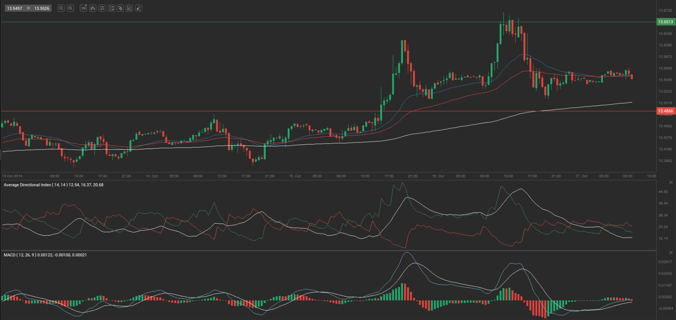Click the red 13.4866 price level tag

(665, 111)
